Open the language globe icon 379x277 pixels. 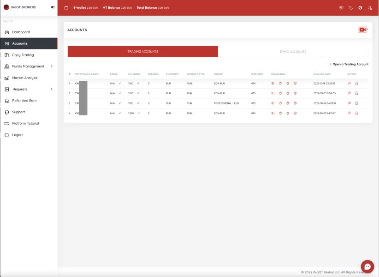(x=360, y=8)
